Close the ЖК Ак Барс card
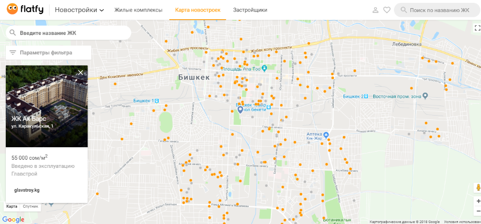 click(x=80, y=72)
